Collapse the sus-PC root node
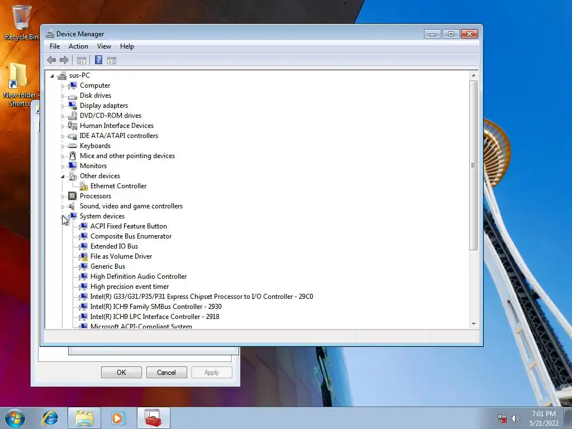The width and height of the screenshot is (572, 429). tap(52, 76)
